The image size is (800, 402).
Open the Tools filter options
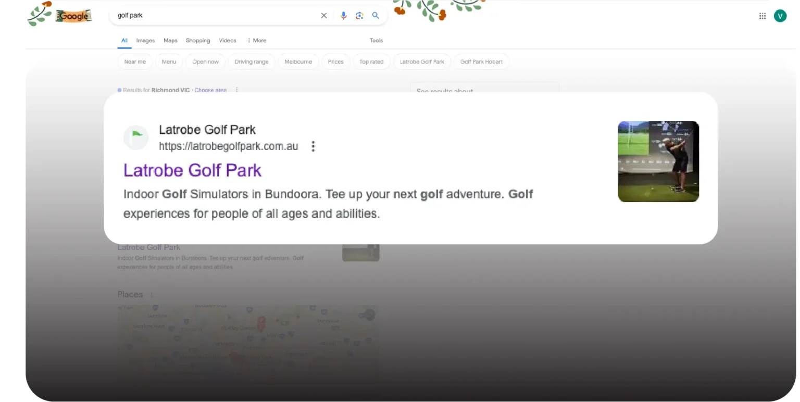[x=376, y=41]
